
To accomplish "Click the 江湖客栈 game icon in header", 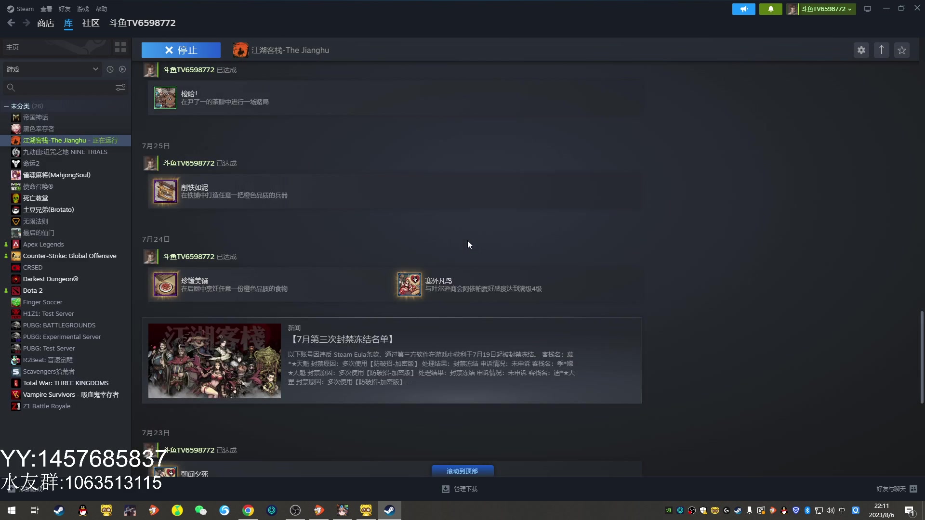I will (240, 50).
